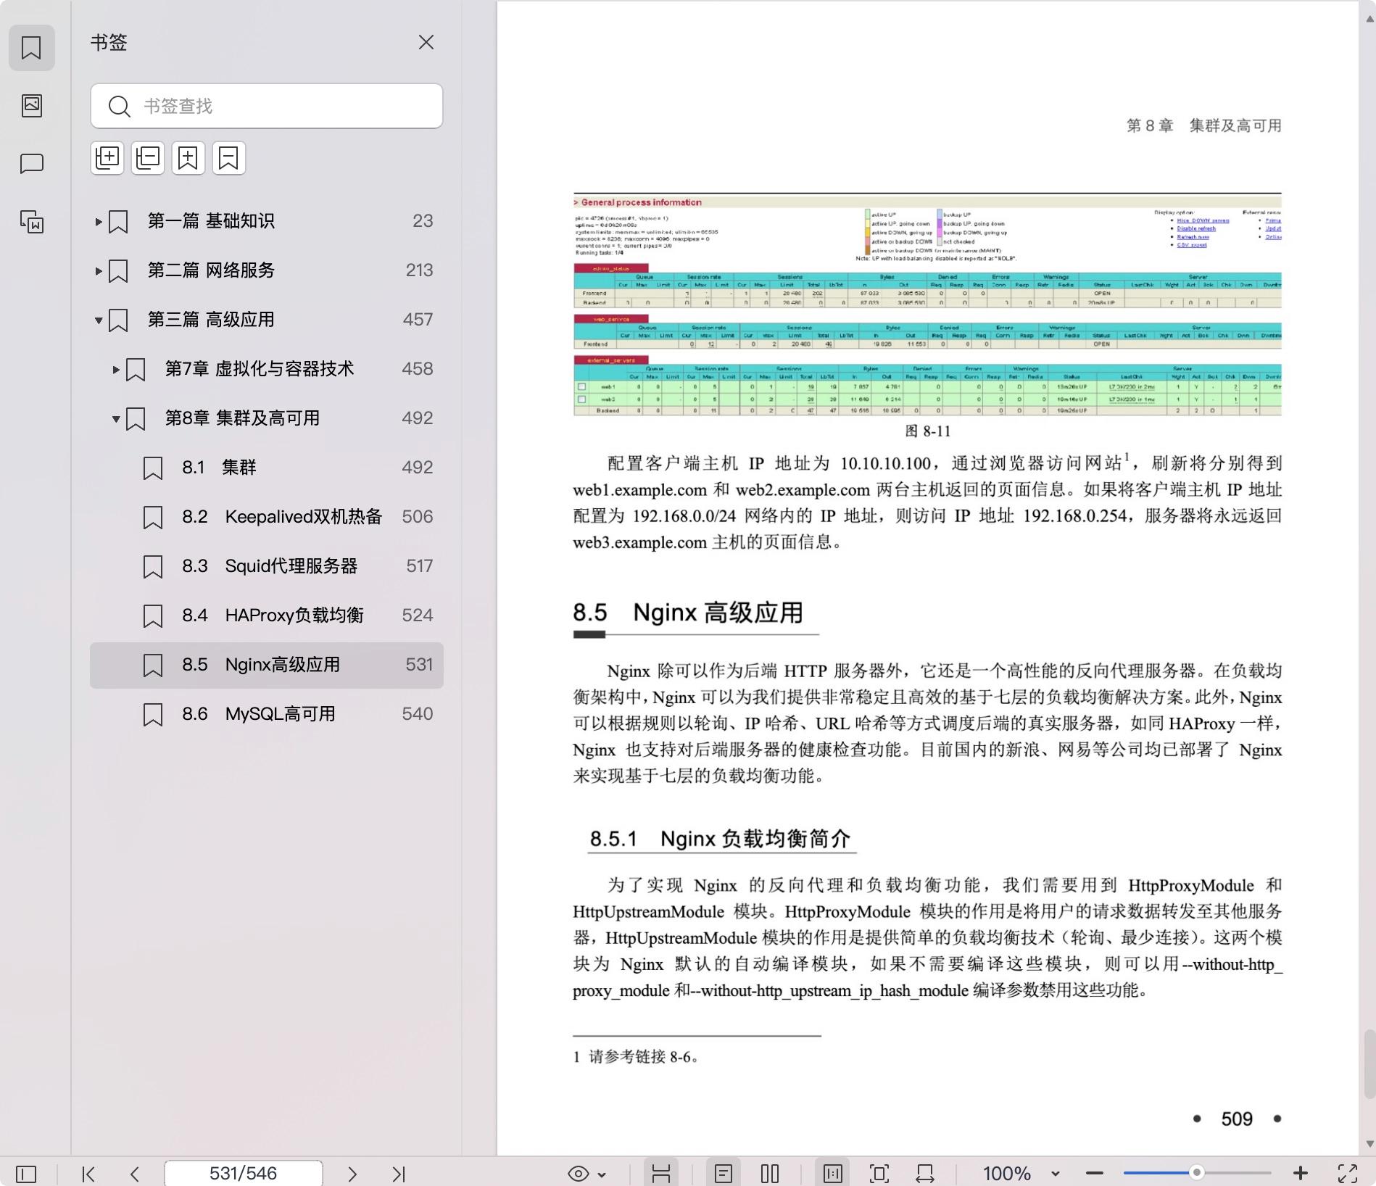1376x1186 pixels.
Task: Select 第一篇 基础知识 bookmark label
Action: click(x=211, y=221)
